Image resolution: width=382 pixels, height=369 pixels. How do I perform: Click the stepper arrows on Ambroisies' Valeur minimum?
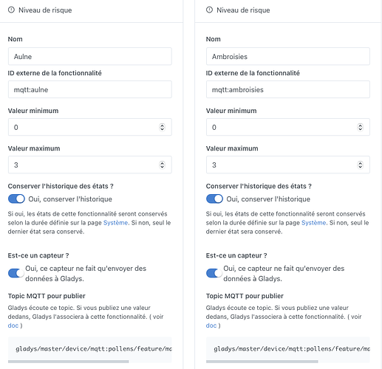360,127
